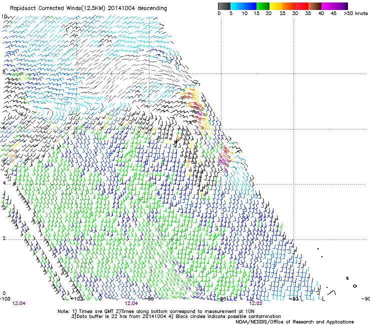Viewport: 370px width, 325px height.
Task: Click the latitude axis label "2"
Action: pyautogui.click(x=4, y=238)
